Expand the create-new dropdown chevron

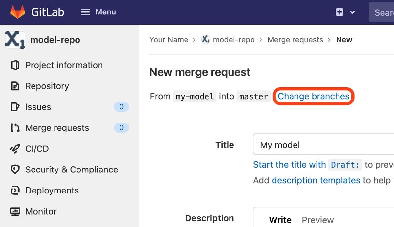click(352, 12)
